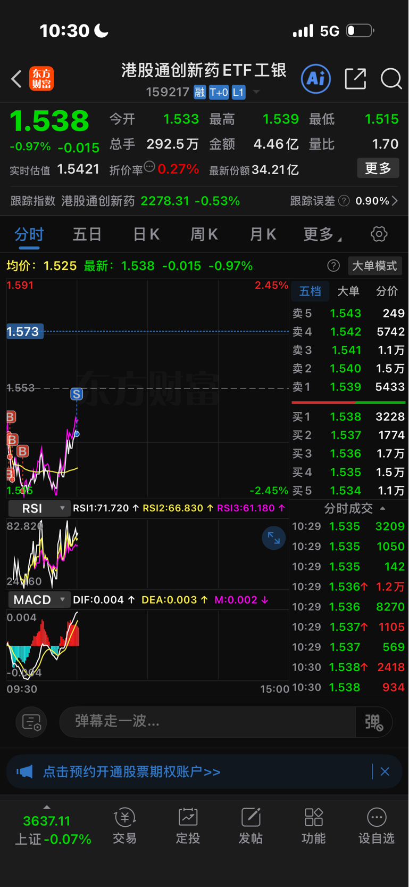Tap the help icon beside 大单模式
Viewport: 409px width, 887px height.
333,266
